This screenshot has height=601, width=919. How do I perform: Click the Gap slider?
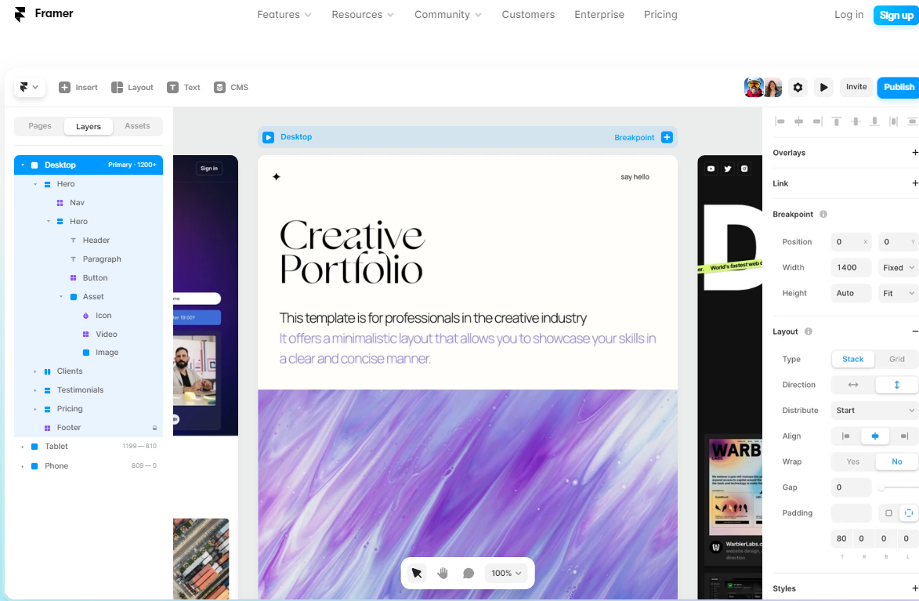pos(898,487)
